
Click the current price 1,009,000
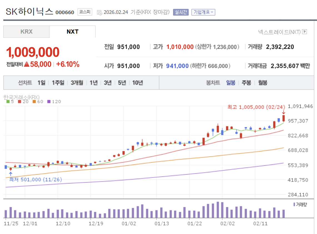click(33, 52)
